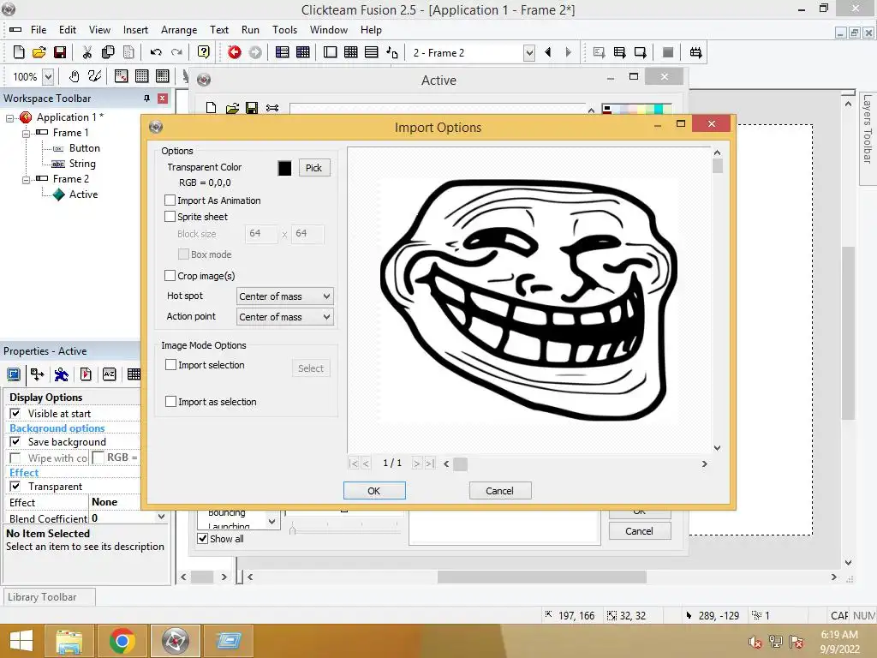This screenshot has width=877, height=658.
Task: Click the Next frame arrow
Action: (569, 52)
